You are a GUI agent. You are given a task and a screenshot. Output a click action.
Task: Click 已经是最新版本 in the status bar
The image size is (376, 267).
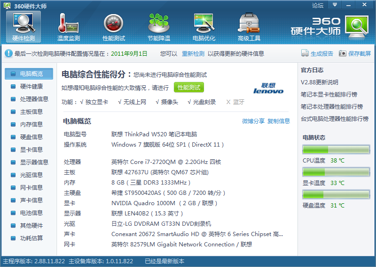click(x=164, y=261)
